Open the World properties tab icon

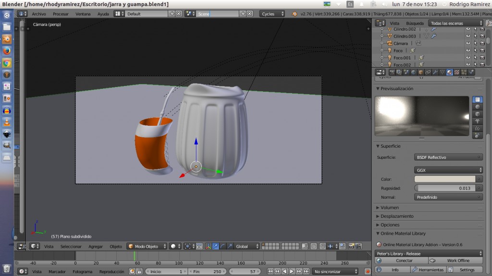tap(413, 72)
